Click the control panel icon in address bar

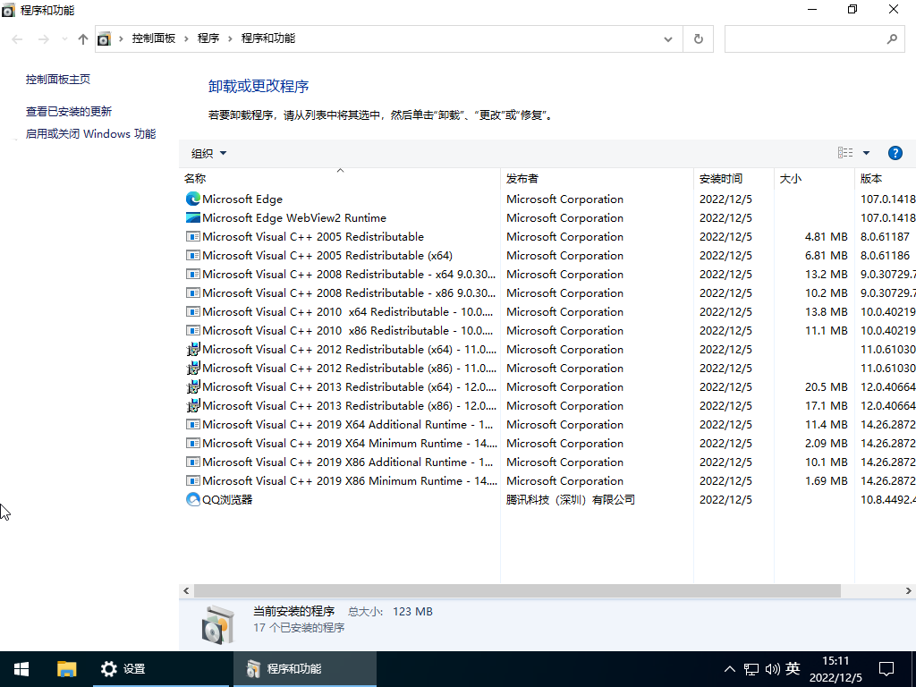(104, 39)
